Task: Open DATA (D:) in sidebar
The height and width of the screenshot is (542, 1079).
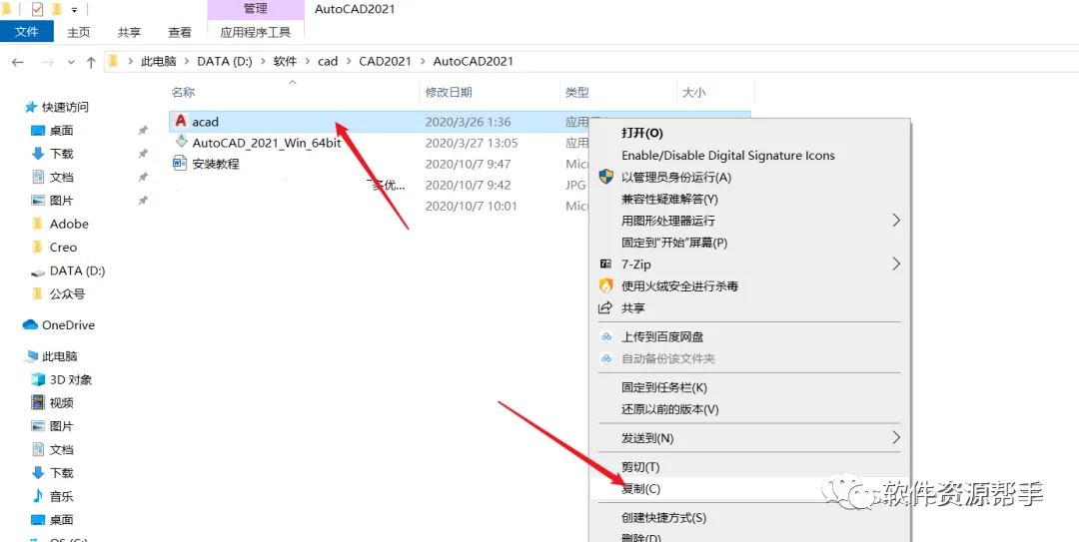Action: coord(77,271)
